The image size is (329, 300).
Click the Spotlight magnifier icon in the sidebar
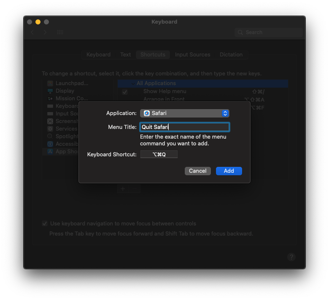click(x=50, y=136)
